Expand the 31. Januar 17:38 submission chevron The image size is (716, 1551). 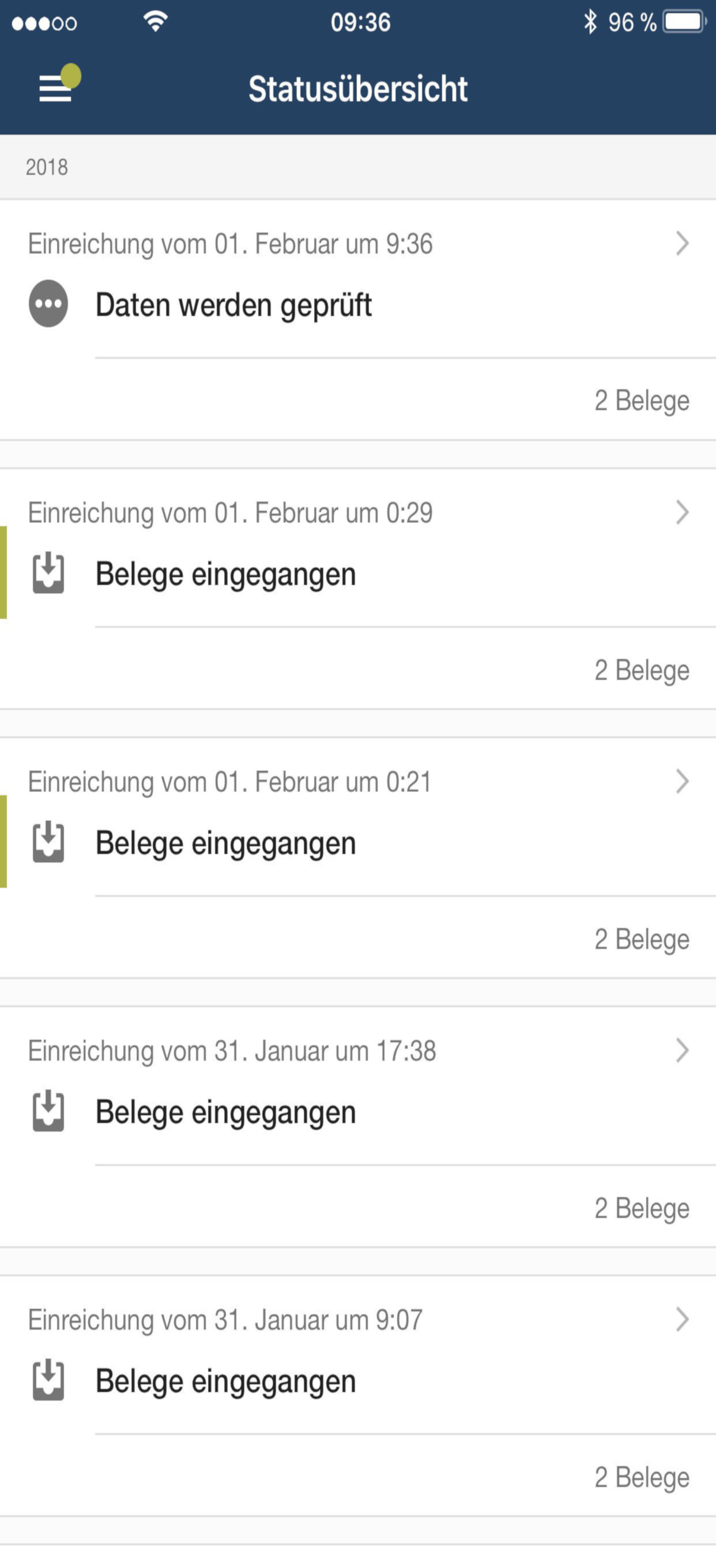pyautogui.click(x=683, y=1050)
